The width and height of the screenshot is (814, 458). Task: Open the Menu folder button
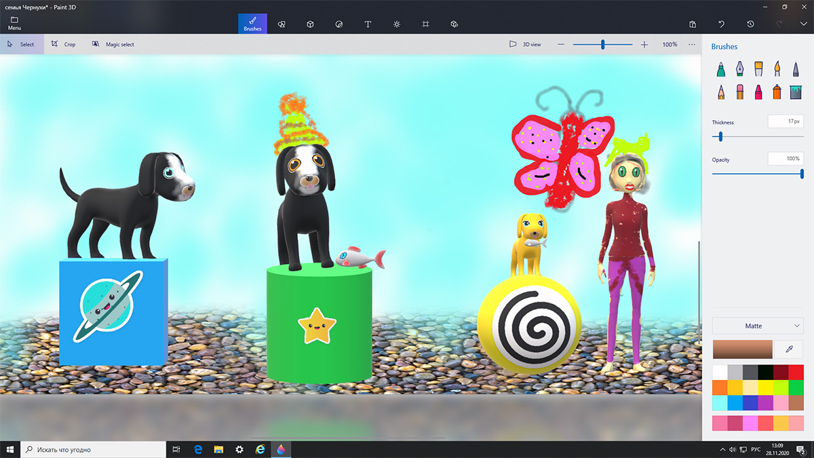(x=14, y=24)
